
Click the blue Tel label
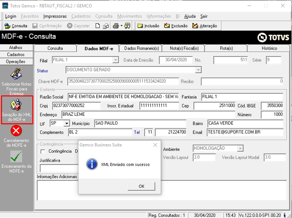tap(137, 132)
